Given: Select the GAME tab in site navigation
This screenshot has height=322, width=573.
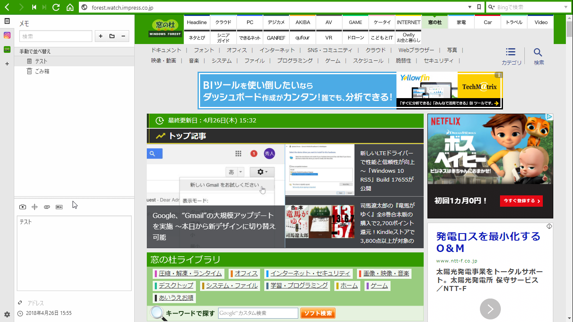Looking at the screenshot, I should tap(355, 22).
